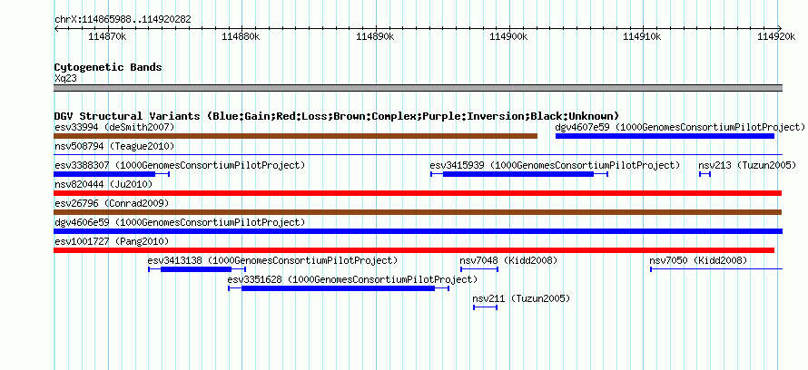Screen dimensions: 808x370
Task: Select the nsv7048 blue variant marker
Action: click(x=479, y=269)
